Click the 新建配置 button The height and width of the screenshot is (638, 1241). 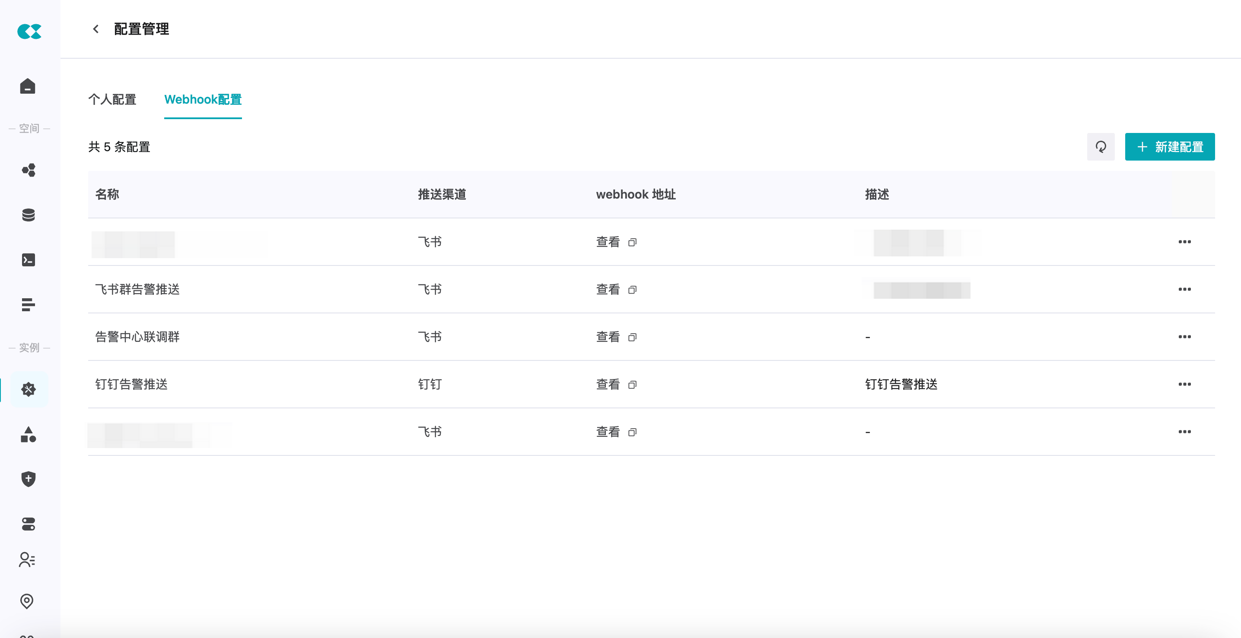tap(1169, 147)
